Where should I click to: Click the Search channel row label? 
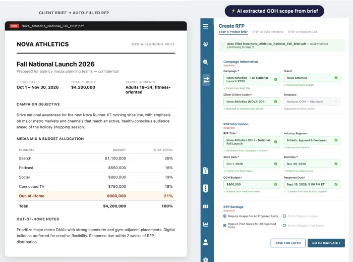coord(25,159)
